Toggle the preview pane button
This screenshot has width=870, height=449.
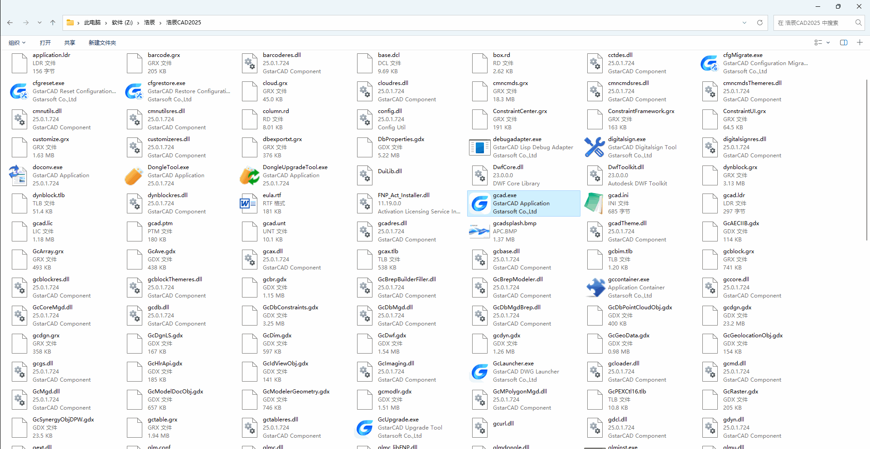pos(844,43)
